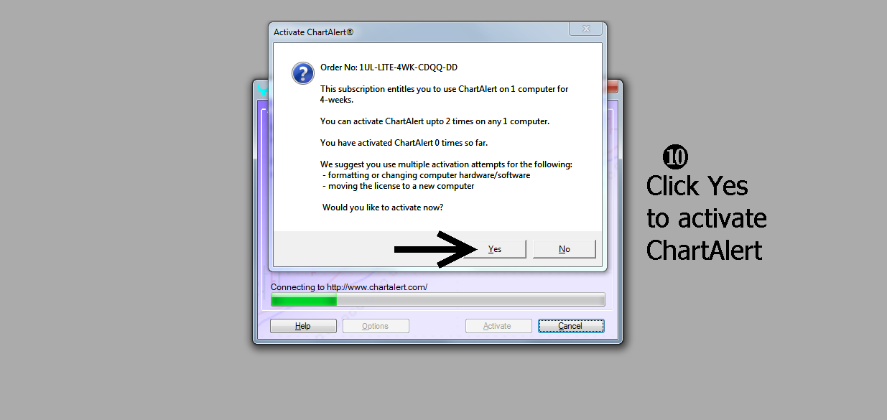
Task: Click the cyan ChartAlert bull icon
Action: click(x=262, y=90)
